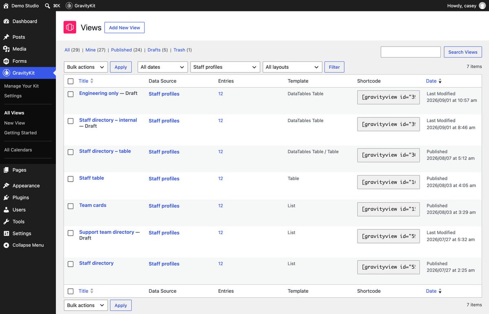Viewport: 489px width, 314px height.
Task: Open the Staff profiles form filter dropdown
Action: [x=225, y=67]
